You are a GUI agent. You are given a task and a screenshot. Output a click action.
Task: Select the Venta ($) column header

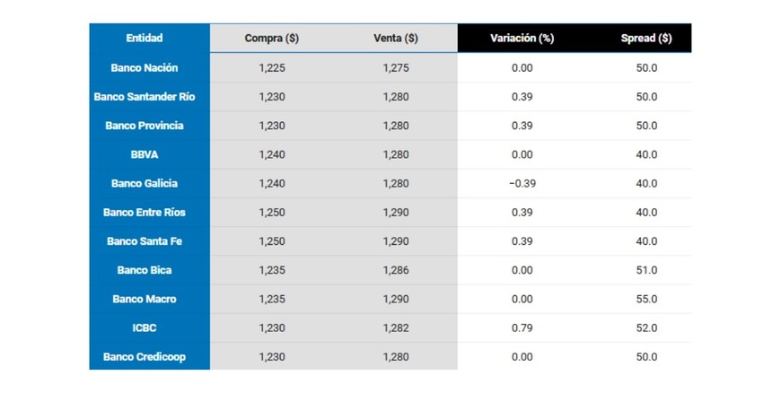396,39
